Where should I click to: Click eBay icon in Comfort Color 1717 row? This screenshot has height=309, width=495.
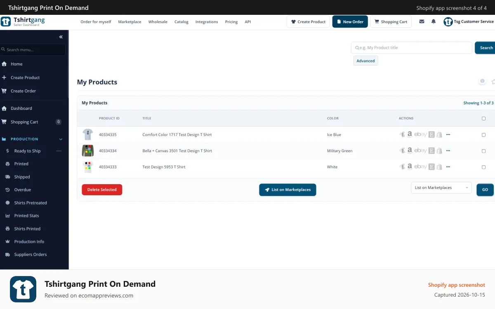click(420, 134)
